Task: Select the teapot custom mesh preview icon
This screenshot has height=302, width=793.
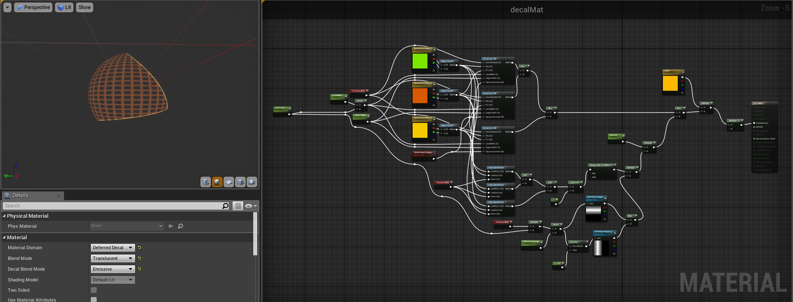Action: [252, 182]
